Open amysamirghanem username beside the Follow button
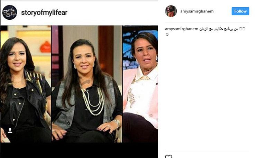Viewport: 256px width, 158px height. pyautogui.click(x=197, y=11)
